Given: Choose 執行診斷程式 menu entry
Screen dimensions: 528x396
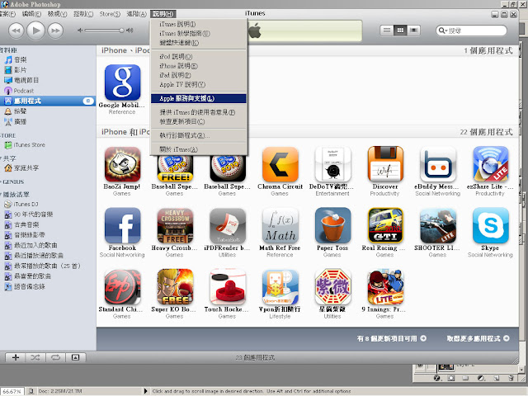Looking at the screenshot, I should [199, 135].
